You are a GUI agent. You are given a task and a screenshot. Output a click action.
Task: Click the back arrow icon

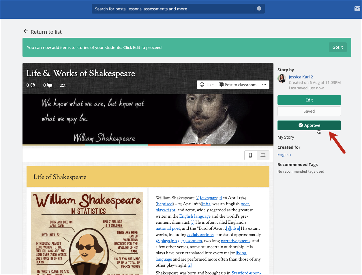point(26,31)
